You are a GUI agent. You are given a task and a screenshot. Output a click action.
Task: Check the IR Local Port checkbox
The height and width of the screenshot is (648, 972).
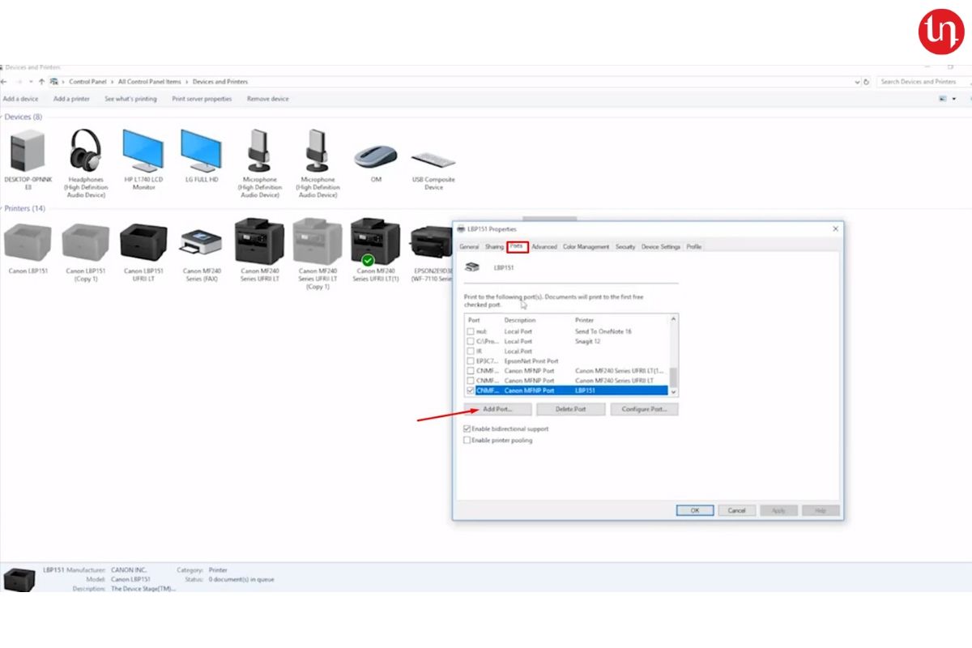470,352
